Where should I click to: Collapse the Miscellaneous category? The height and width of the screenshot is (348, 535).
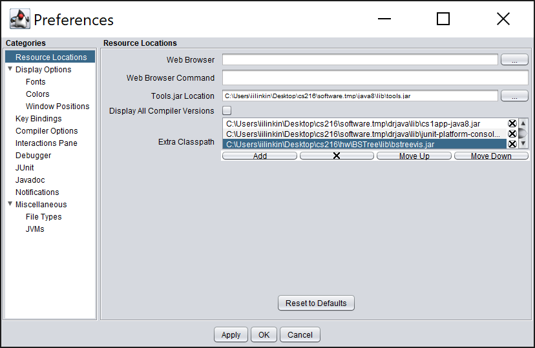(10, 204)
